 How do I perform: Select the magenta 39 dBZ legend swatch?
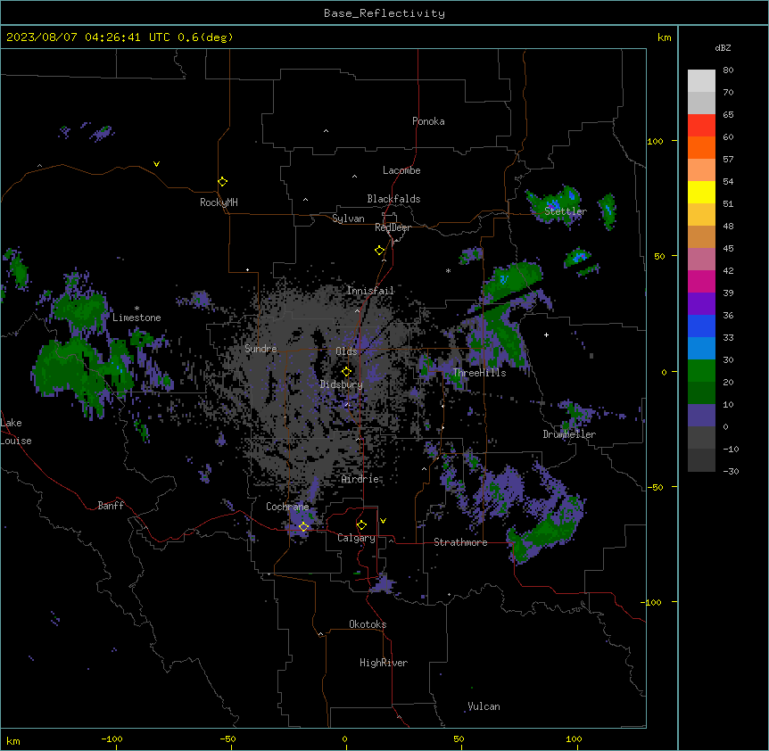(701, 281)
